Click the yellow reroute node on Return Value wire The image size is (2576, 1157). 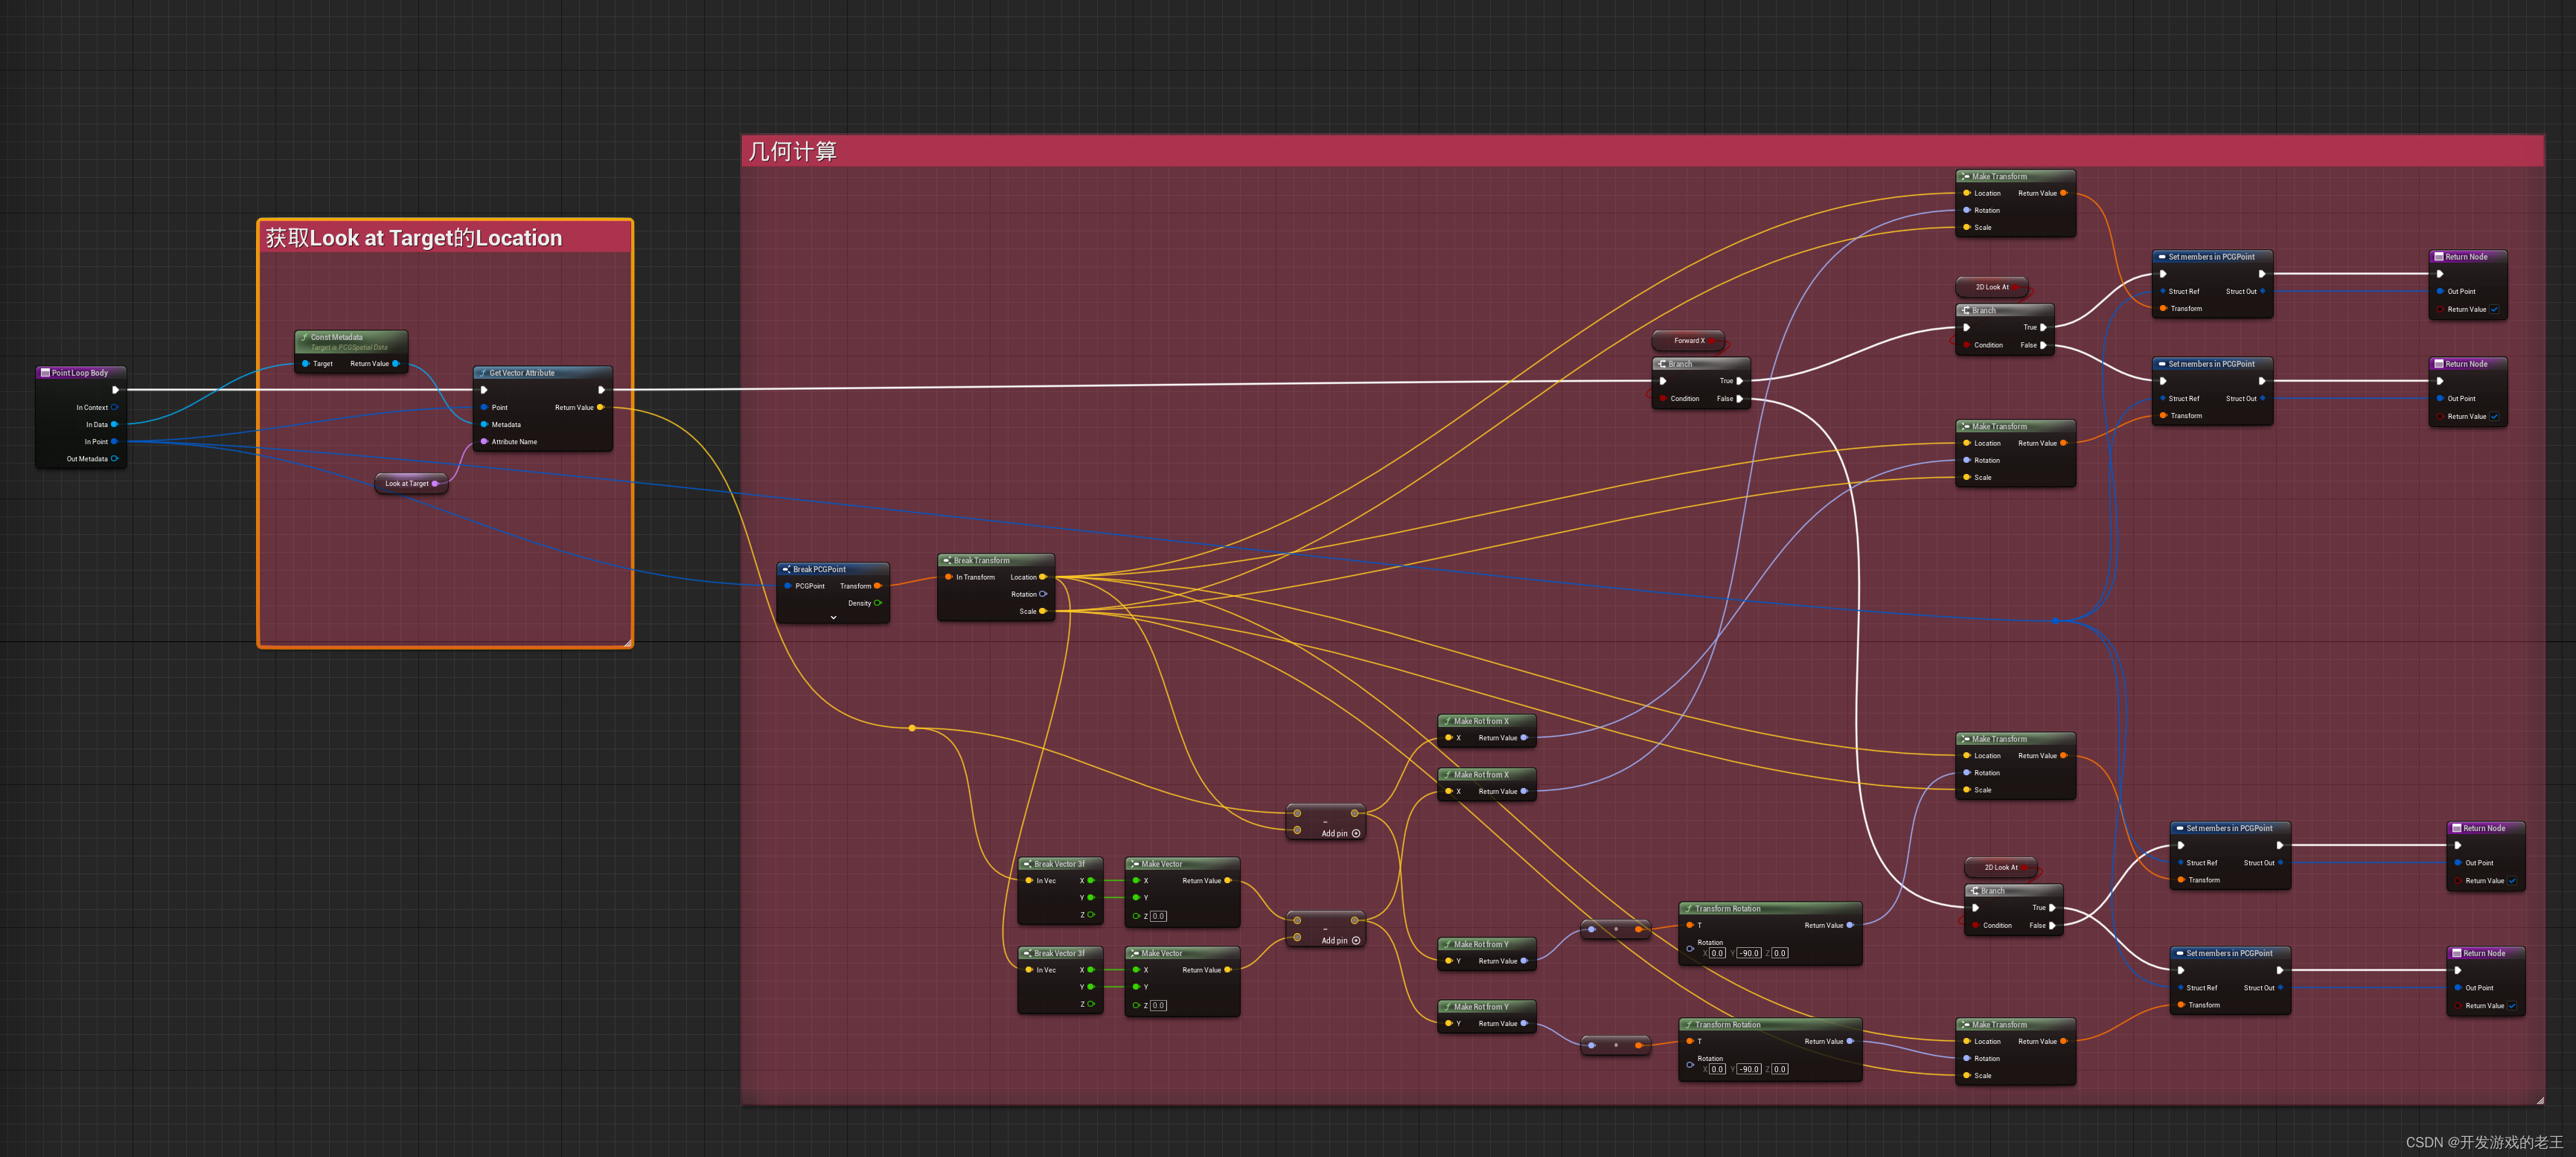tap(912, 728)
